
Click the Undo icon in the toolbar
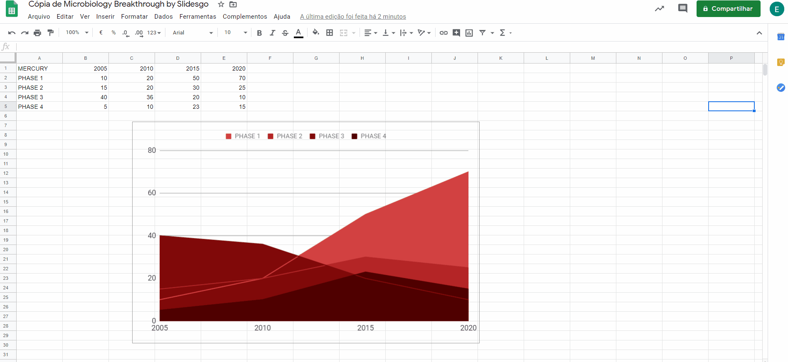(x=12, y=33)
